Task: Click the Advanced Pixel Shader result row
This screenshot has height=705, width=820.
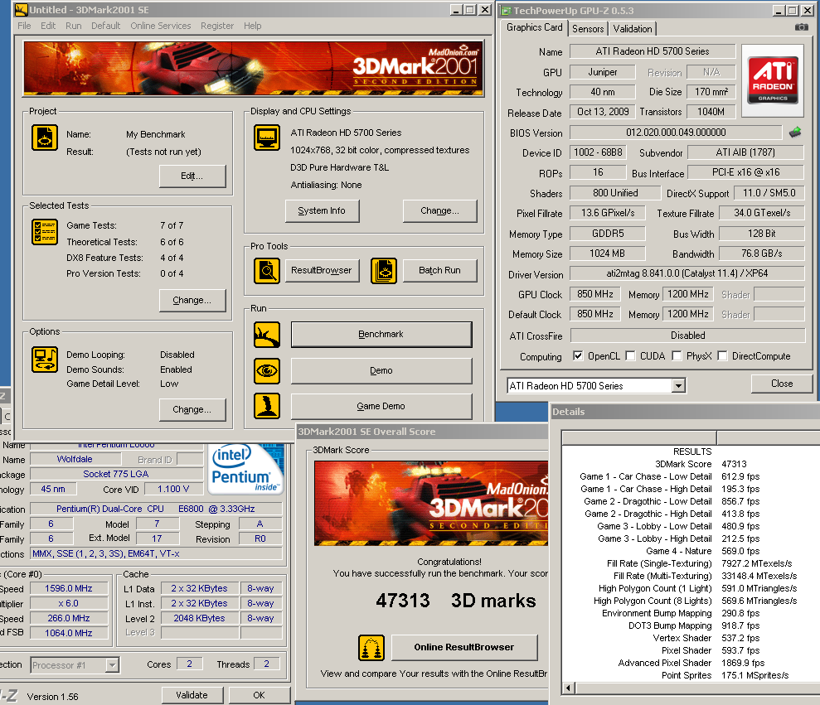Action: (x=691, y=664)
